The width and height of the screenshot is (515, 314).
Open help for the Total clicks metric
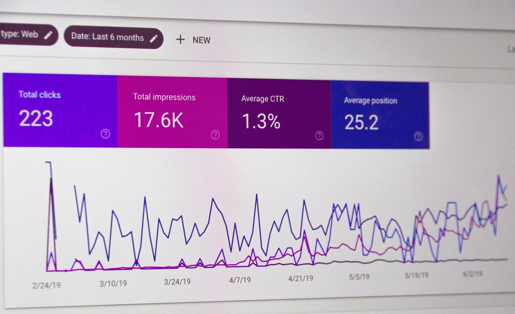click(105, 134)
